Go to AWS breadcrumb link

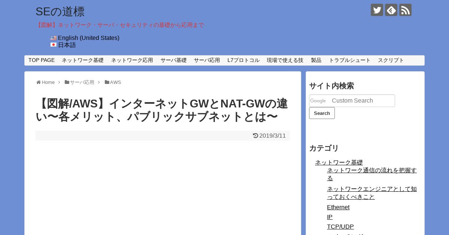[x=116, y=82]
